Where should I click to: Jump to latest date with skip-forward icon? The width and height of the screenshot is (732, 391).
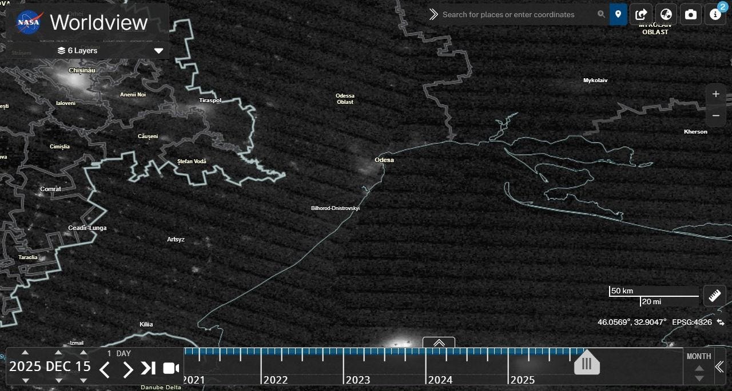148,368
